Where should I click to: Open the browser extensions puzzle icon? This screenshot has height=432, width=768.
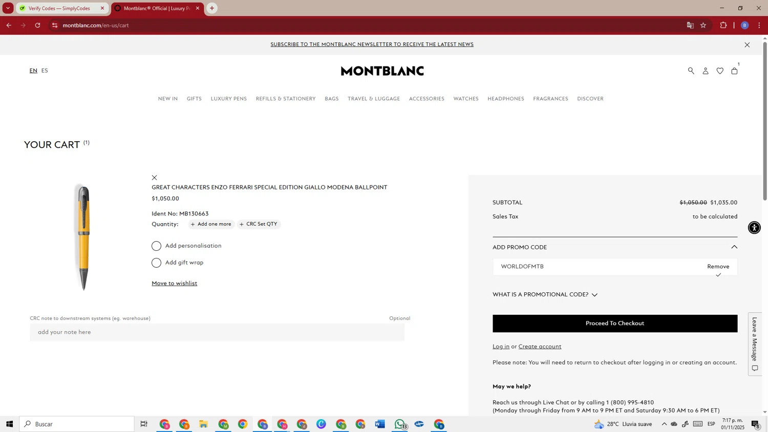(x=723, y=25)
